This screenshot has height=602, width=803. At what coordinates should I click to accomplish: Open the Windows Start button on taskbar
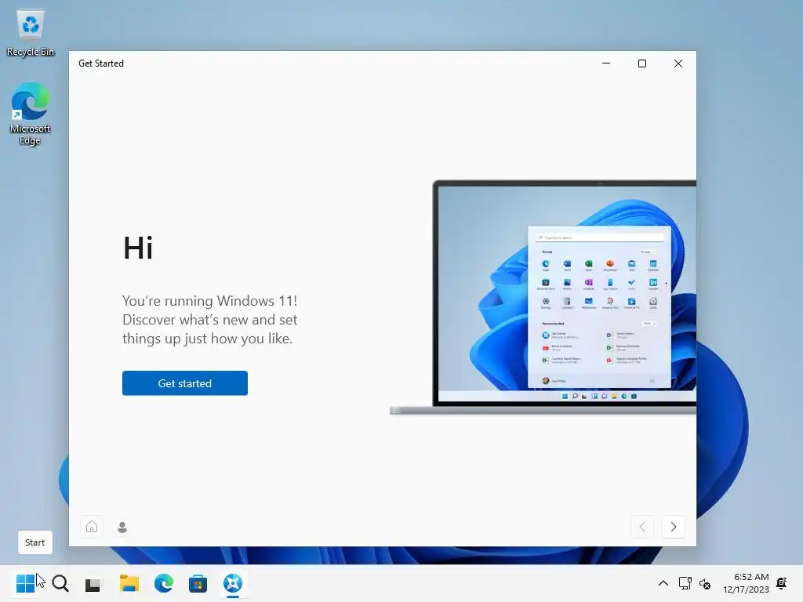(25, 582)
